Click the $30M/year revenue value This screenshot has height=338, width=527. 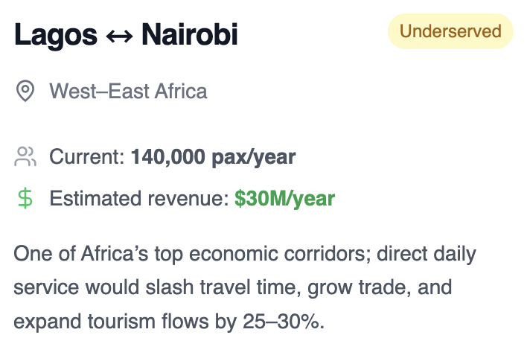click(284, 199)
